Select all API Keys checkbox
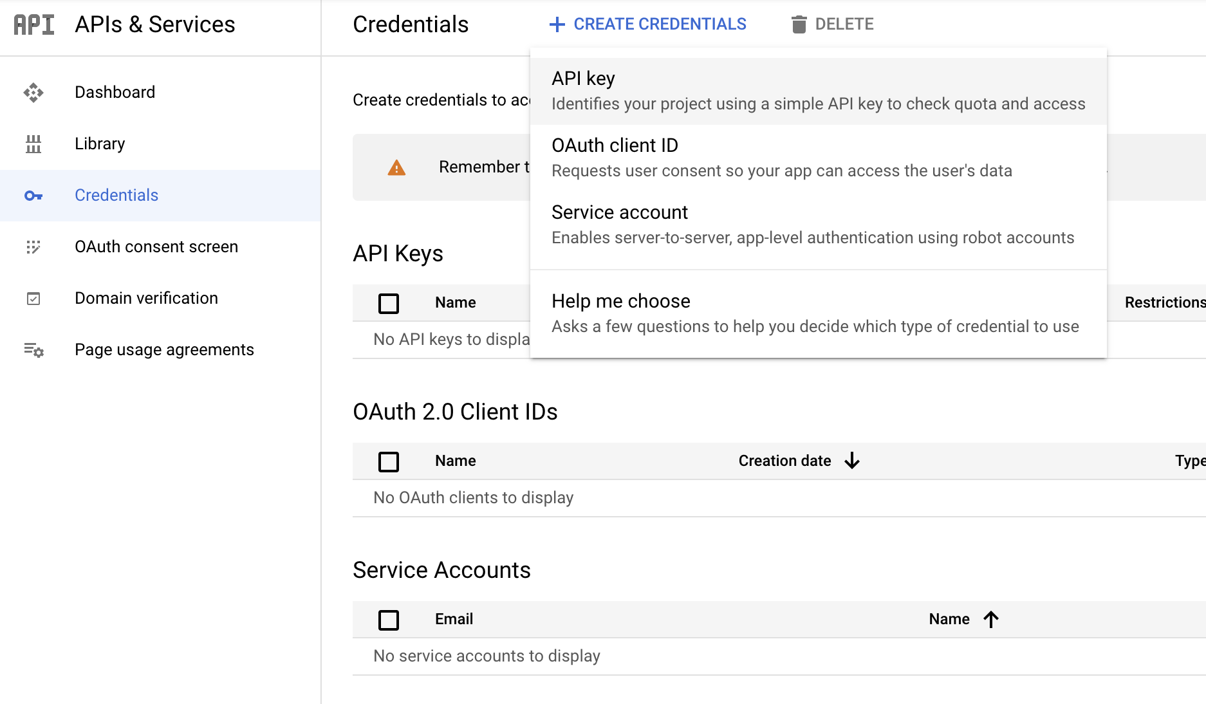The image size is (1206, 704). [x=389, y=303]
